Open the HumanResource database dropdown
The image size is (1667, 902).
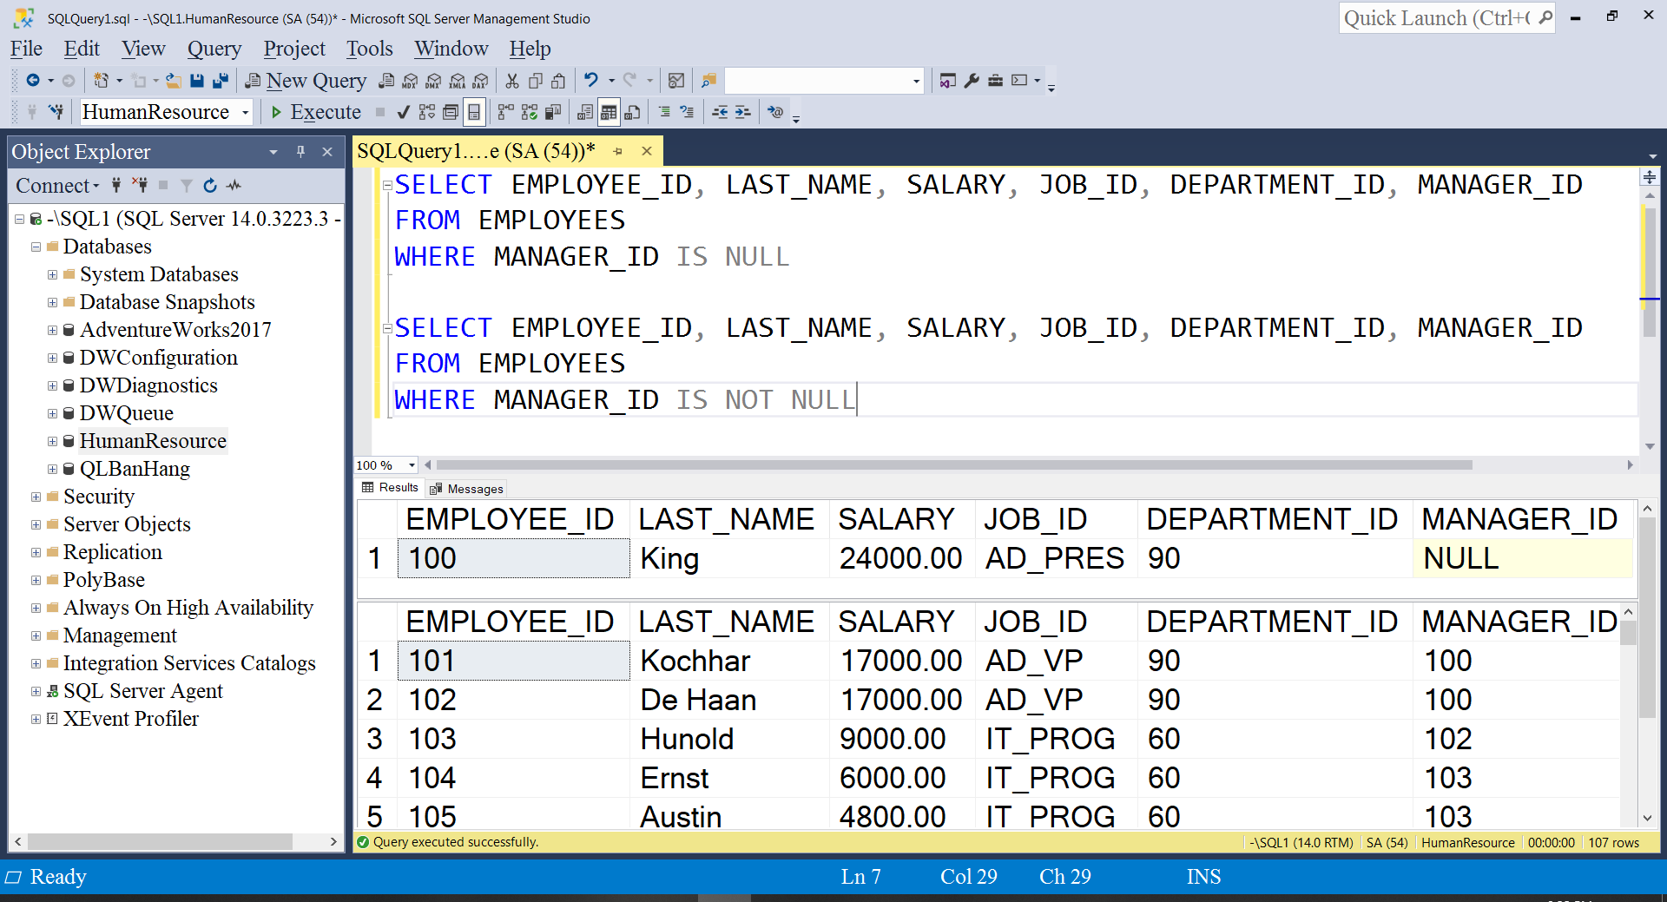pyautogui.click(x=245, y=112)
